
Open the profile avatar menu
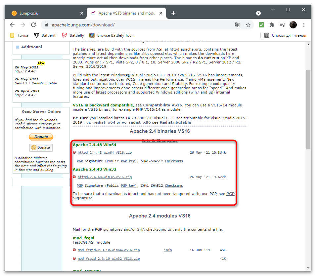(x=293, y=25)
